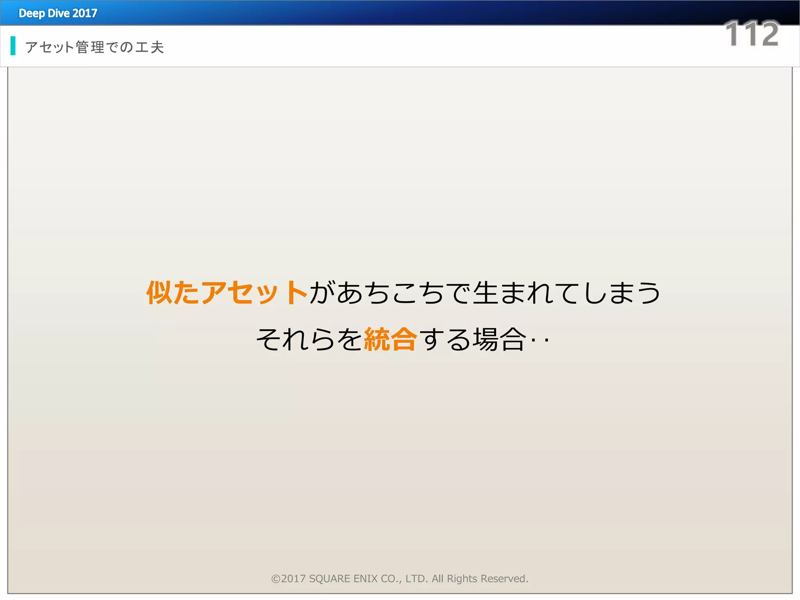
Task: Click the text それらを in the second line
Action: click(309, 339)
